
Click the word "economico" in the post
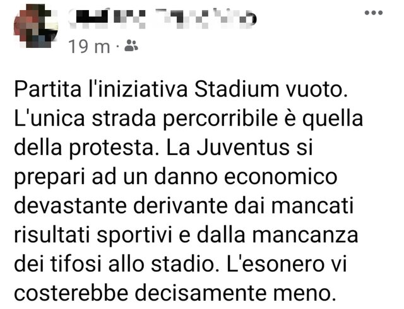(281, 177)
